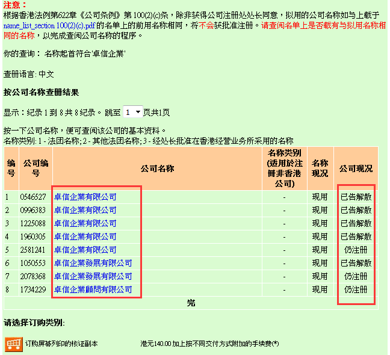
Task: Click the 公司现况 column header
Action: [356, 168]
